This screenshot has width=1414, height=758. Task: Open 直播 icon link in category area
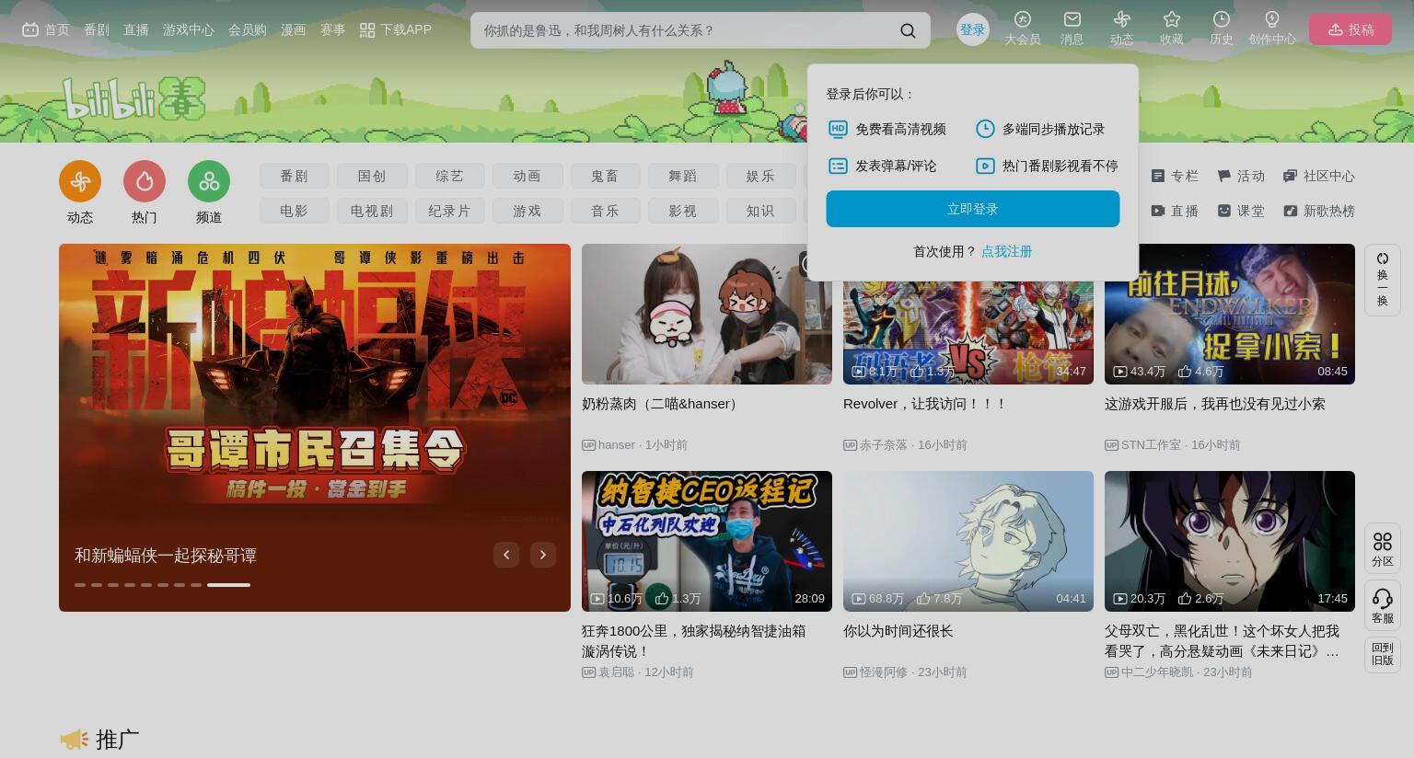click(x=1175, y=211)
